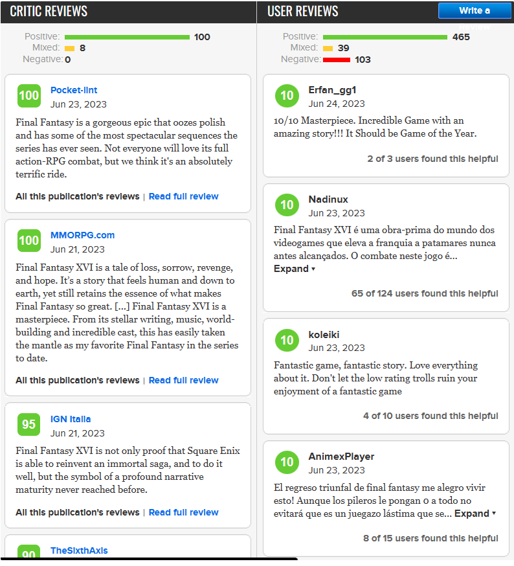
Task: Click IGN Italia's 95 score badge
Action: [28, 425]
